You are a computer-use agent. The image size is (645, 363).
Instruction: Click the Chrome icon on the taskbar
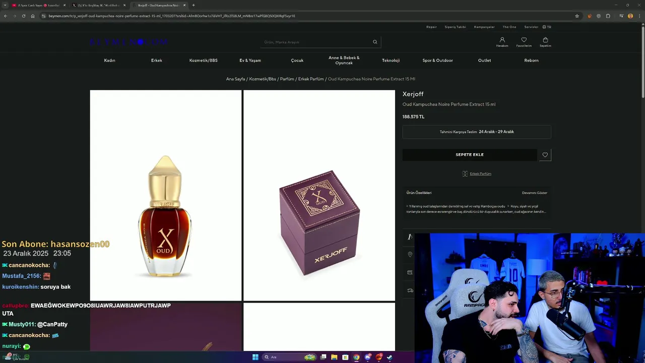coord(356,357)
